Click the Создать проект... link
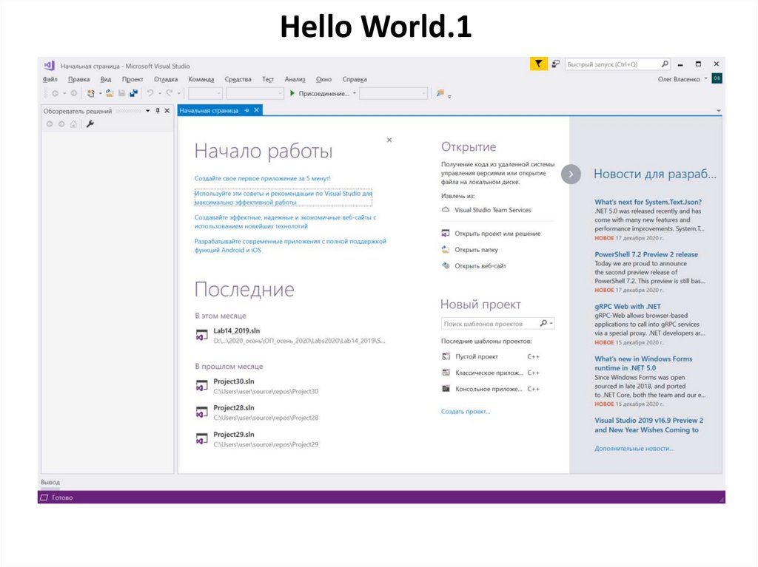 [x=465, y=411]
